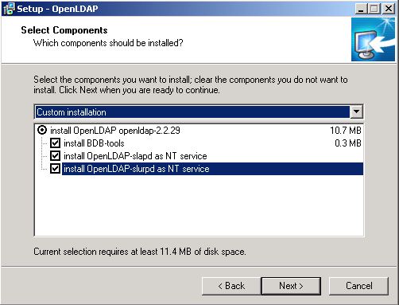Toggle install OpenLDAP-slapd as NT service checkbox

[x=55, y=155]
